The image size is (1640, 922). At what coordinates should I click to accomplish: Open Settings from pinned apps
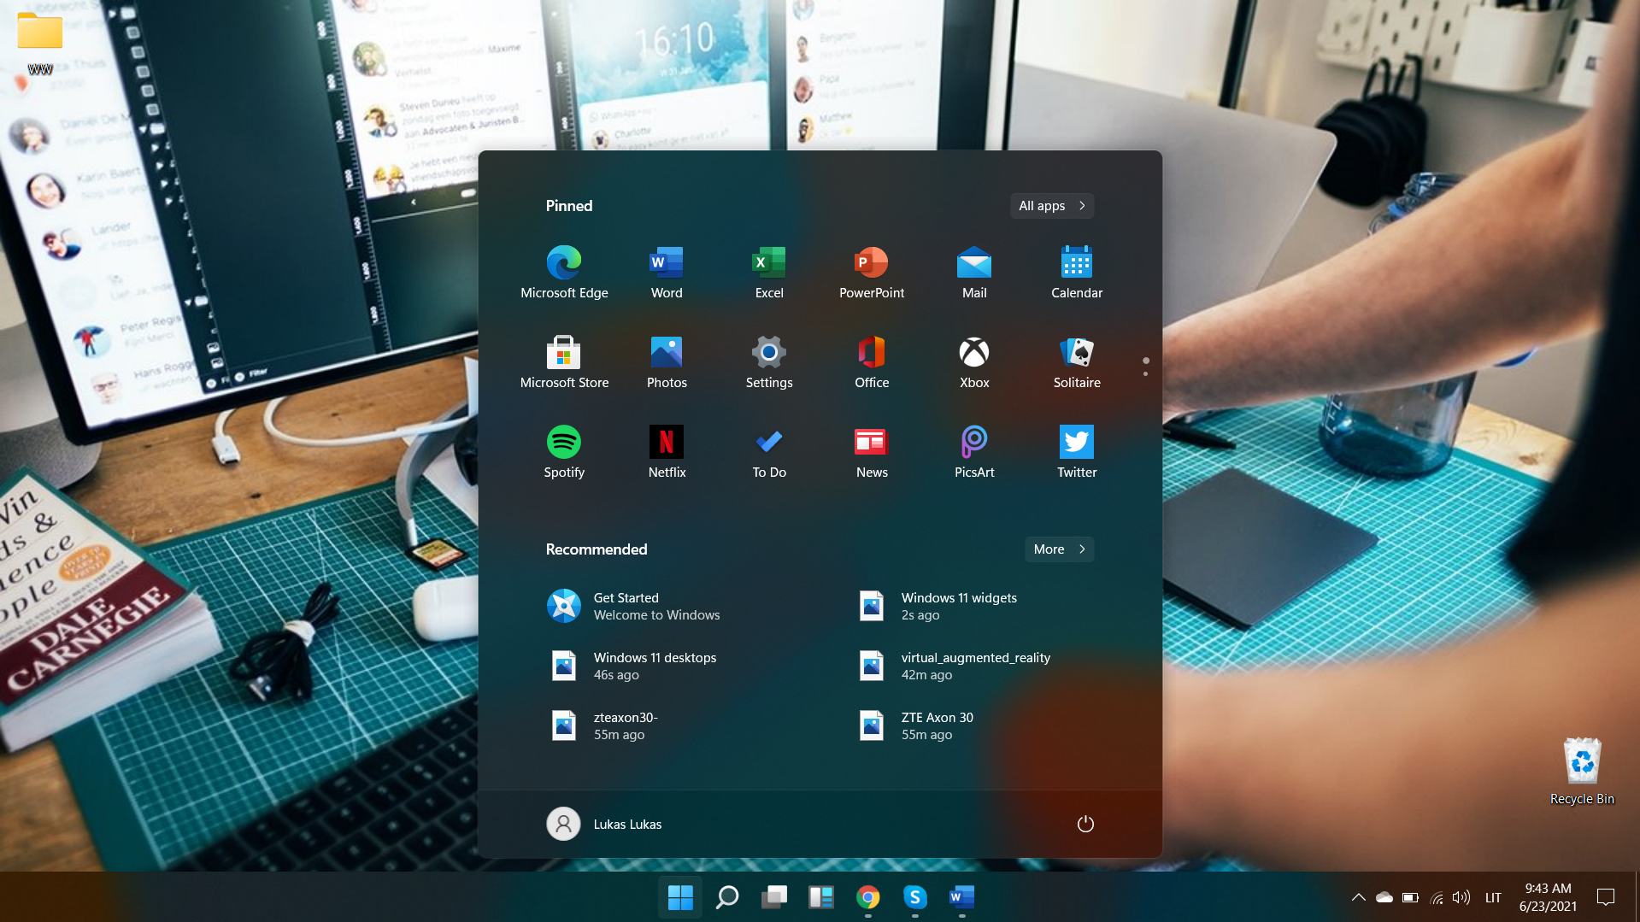769,363
